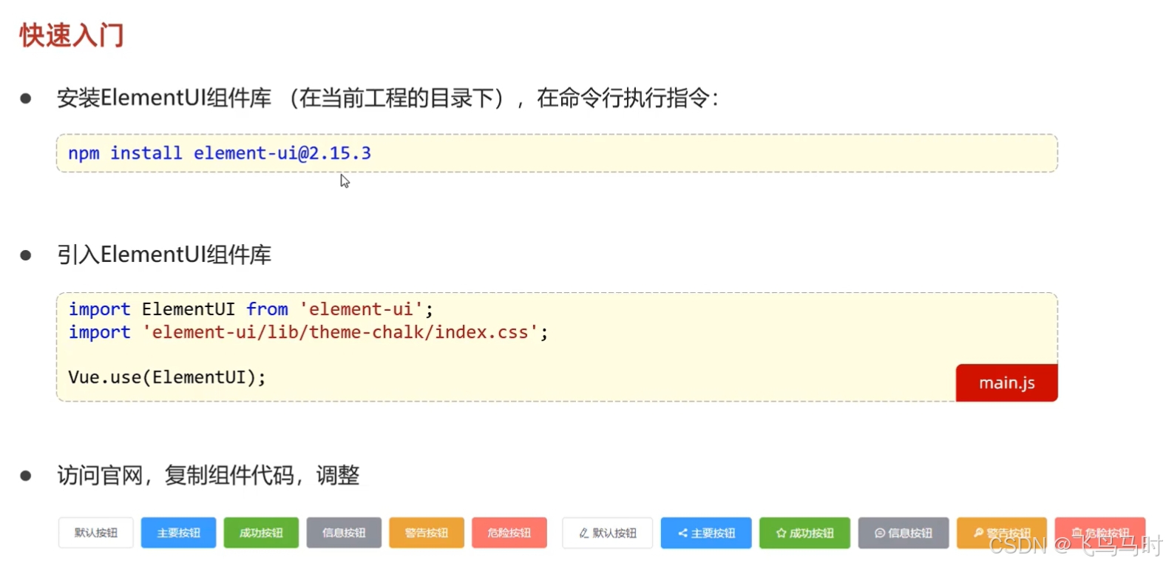This screenshot has height=566, width=1166.
Task: Click the bullet text 访问官网，复制组件代码，调整
Action: point(209,475)
